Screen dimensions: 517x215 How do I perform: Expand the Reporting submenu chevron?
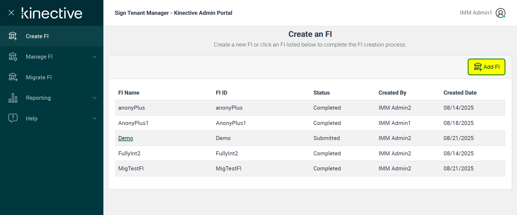(95, 98)
